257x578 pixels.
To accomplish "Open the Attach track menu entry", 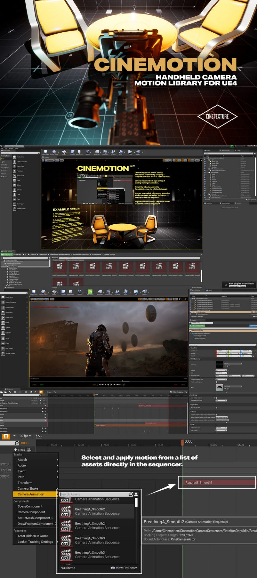I will coord(35,460).
